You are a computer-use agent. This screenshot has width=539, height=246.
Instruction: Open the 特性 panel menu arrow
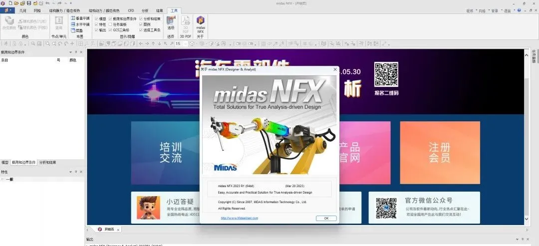click(x=70, y=172)
